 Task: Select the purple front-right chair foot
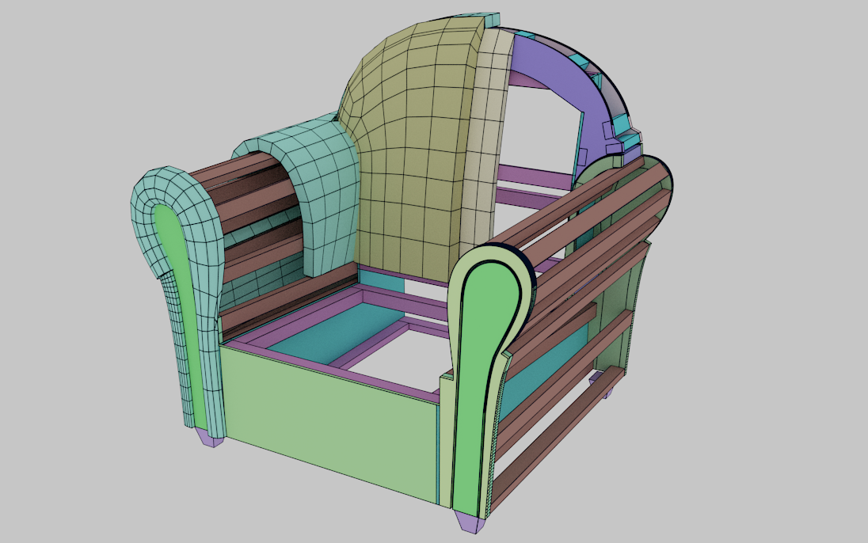point(468,522)
